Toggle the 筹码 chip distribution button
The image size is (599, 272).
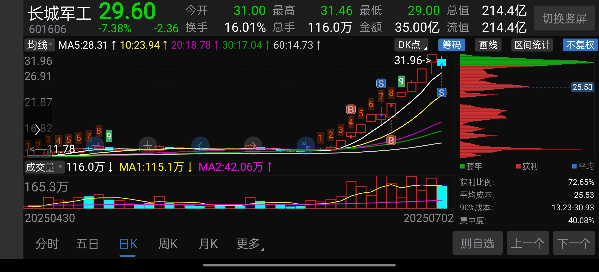pyautogui.click(x=452, y=45)
